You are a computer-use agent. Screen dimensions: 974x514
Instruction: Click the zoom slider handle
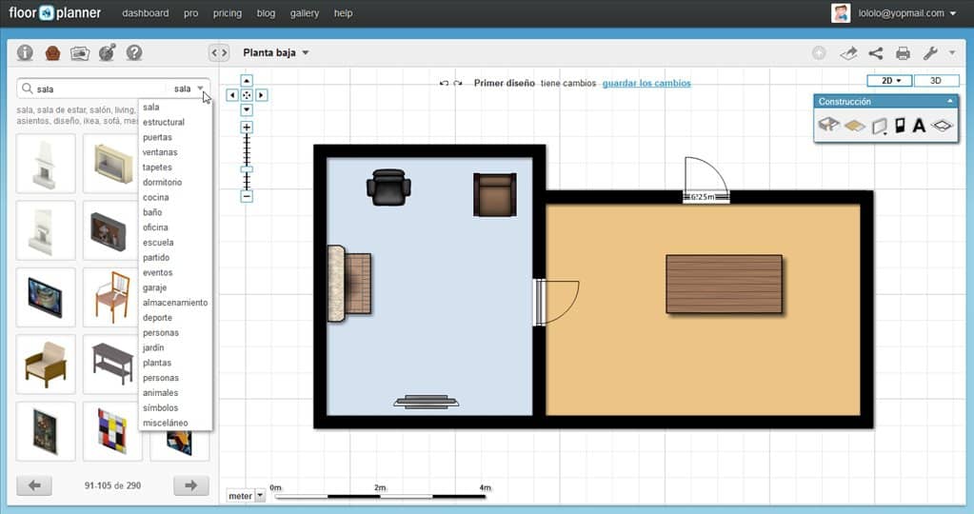point(247,168)
